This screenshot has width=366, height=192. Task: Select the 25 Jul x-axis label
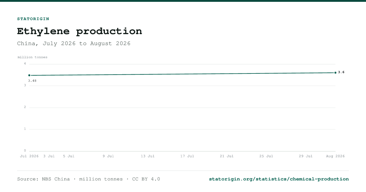[266, 156]
